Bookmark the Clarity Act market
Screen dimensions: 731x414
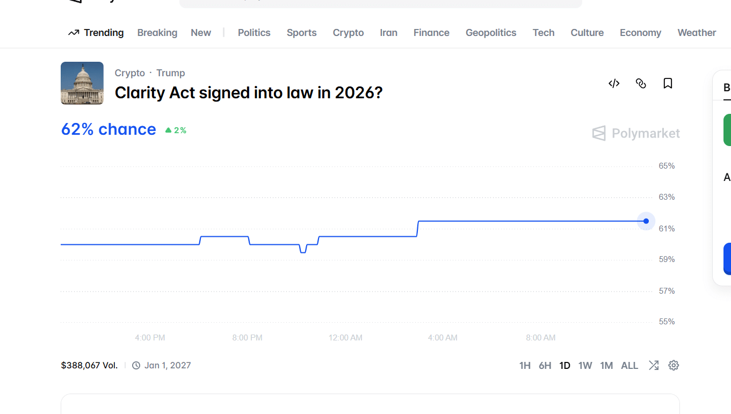pyautogui.click(x=668, y=83)
